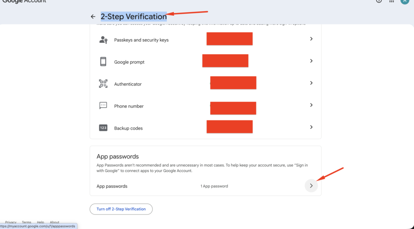Click the Google prompt phone icon
The height and width of the screenshot is (229, 414).
pos(103,62)
